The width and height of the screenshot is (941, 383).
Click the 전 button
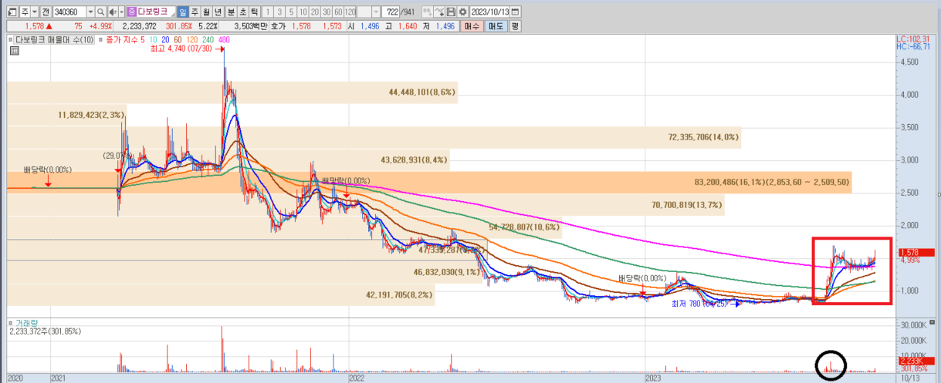[x=47, y=12]
